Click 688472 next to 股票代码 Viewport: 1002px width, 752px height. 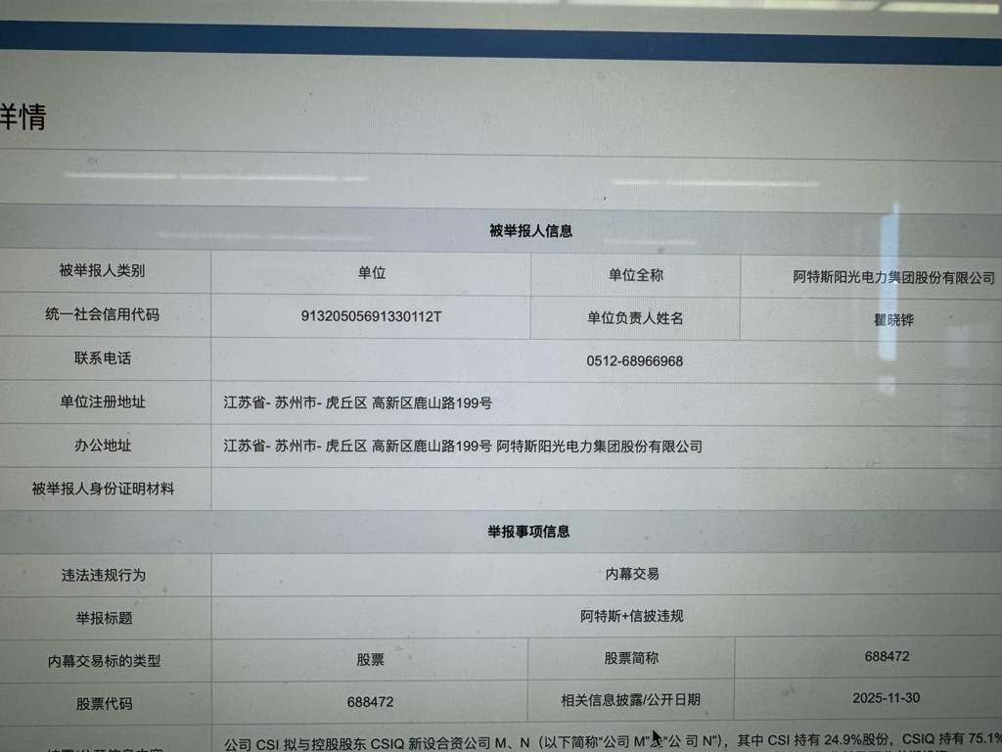370,702
